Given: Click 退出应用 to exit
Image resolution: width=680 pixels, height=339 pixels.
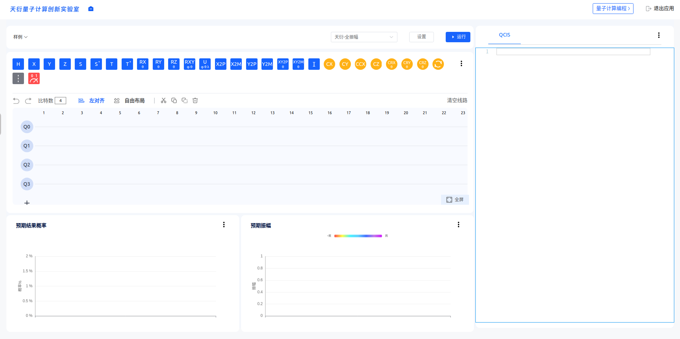Looking at the screenshot, I should pos(660,9).
